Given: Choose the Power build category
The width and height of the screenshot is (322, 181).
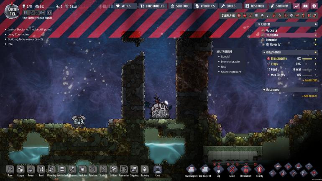Looking at the screenshot, I should (x=31, y=170).
